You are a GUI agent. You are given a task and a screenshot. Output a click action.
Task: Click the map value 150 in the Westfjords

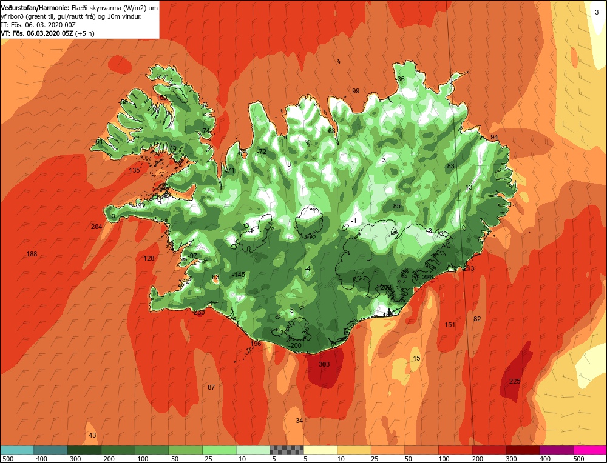(161, 98)
